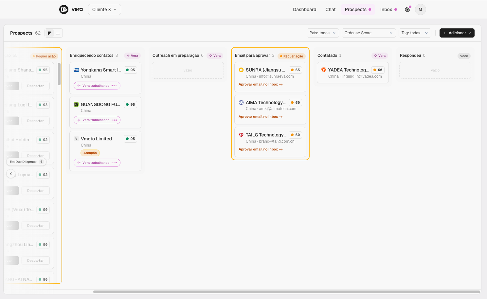This screenshot has height=299, width=487.
Task: Open the M user avatar menu
Action: (420, 9)
